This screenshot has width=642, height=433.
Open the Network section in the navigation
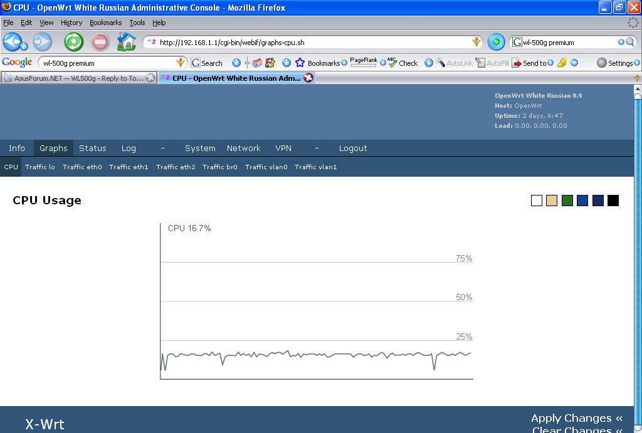point(243,148)
